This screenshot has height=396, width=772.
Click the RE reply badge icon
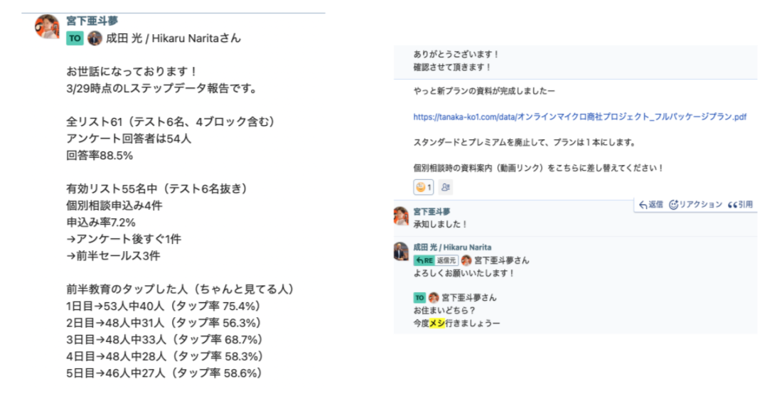coord(422,260)
